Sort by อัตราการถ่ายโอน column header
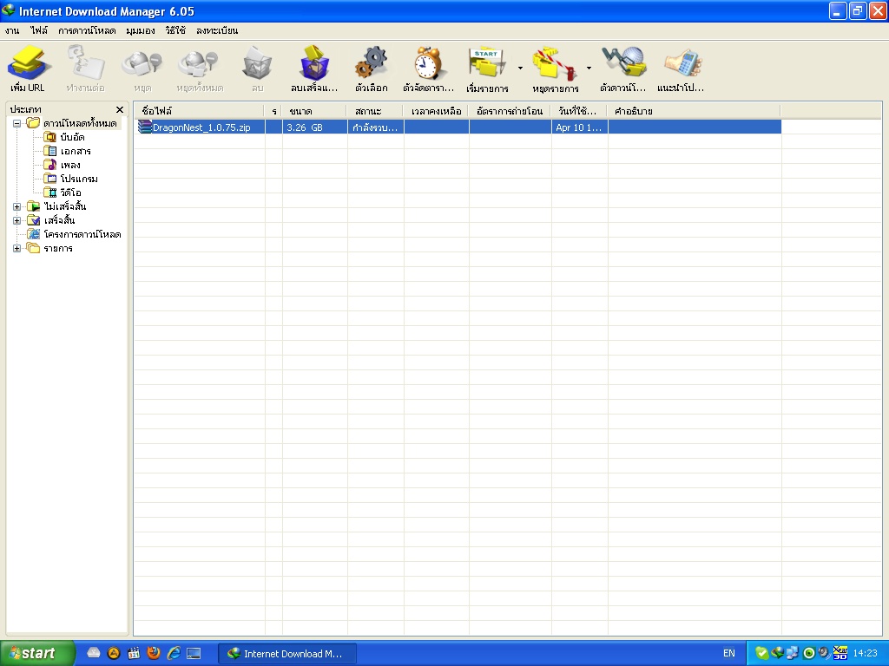The height and width of the screenshot is (666, 889). click(510, 111)
